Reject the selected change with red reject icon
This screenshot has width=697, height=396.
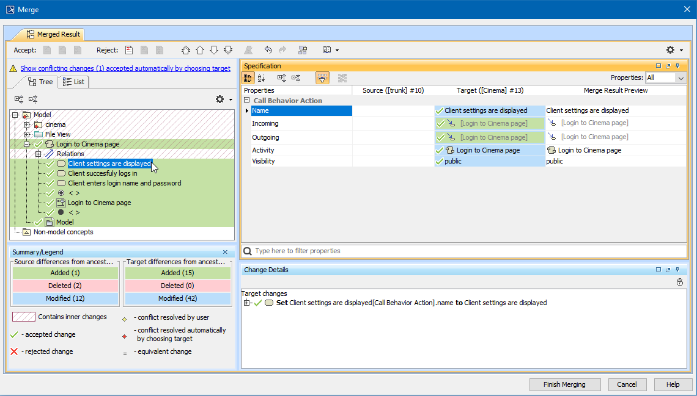click(129, 50)
